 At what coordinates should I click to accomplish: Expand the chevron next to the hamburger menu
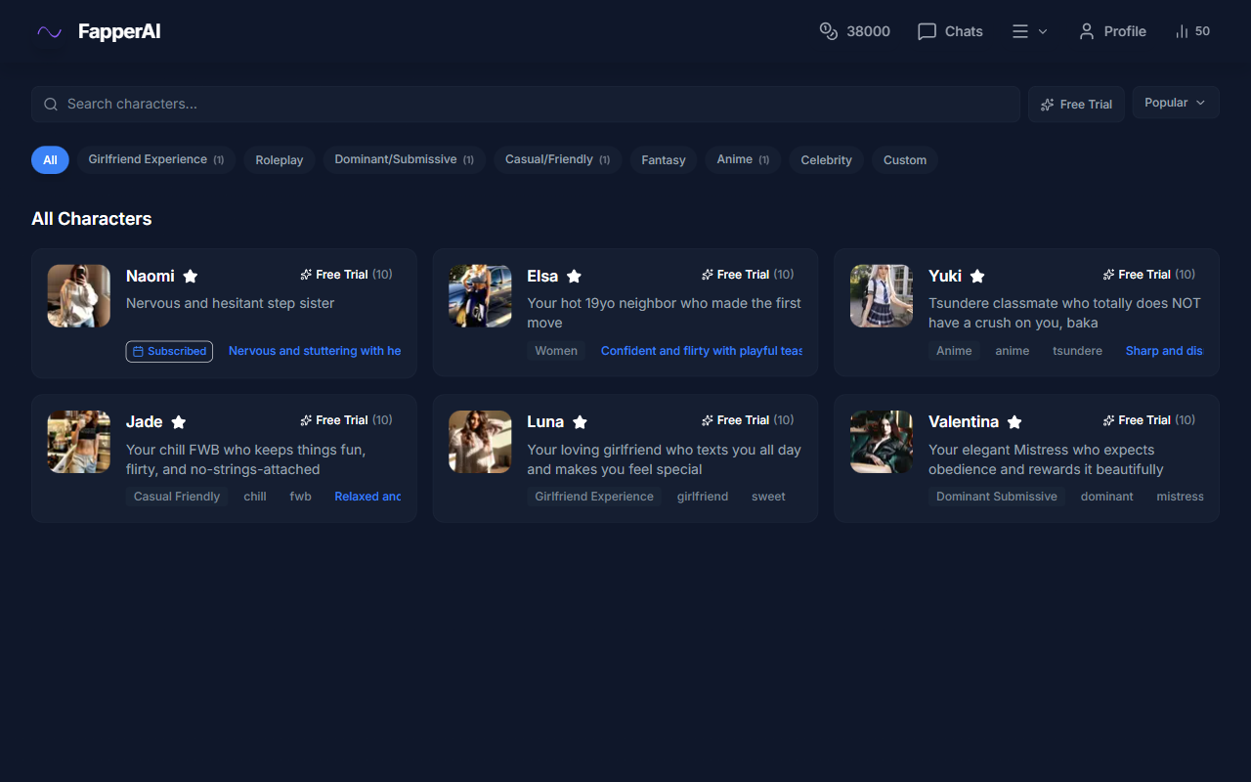tap(1042, 31)
